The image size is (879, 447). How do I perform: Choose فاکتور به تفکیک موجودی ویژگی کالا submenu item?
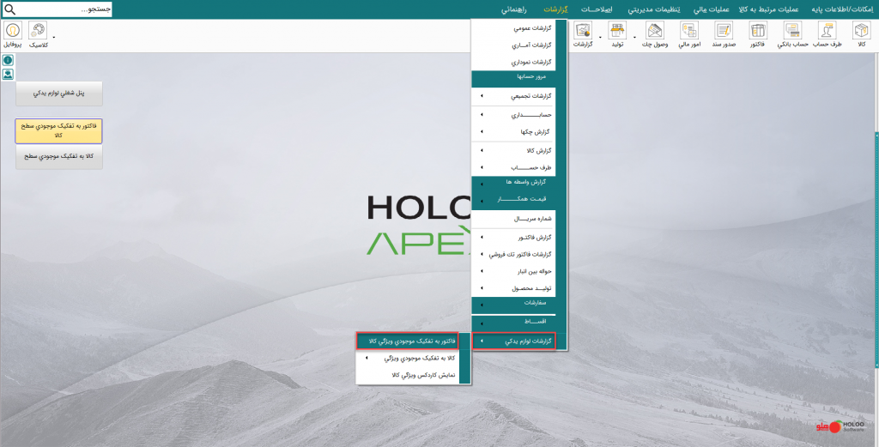pyautogui.click(x=408, y=341)
